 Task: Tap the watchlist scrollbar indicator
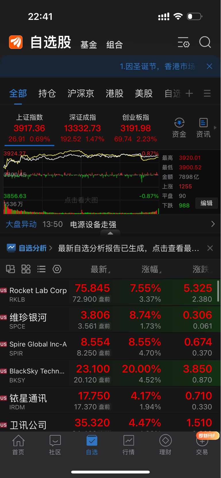pyautogui.click(x=218, y=291)
